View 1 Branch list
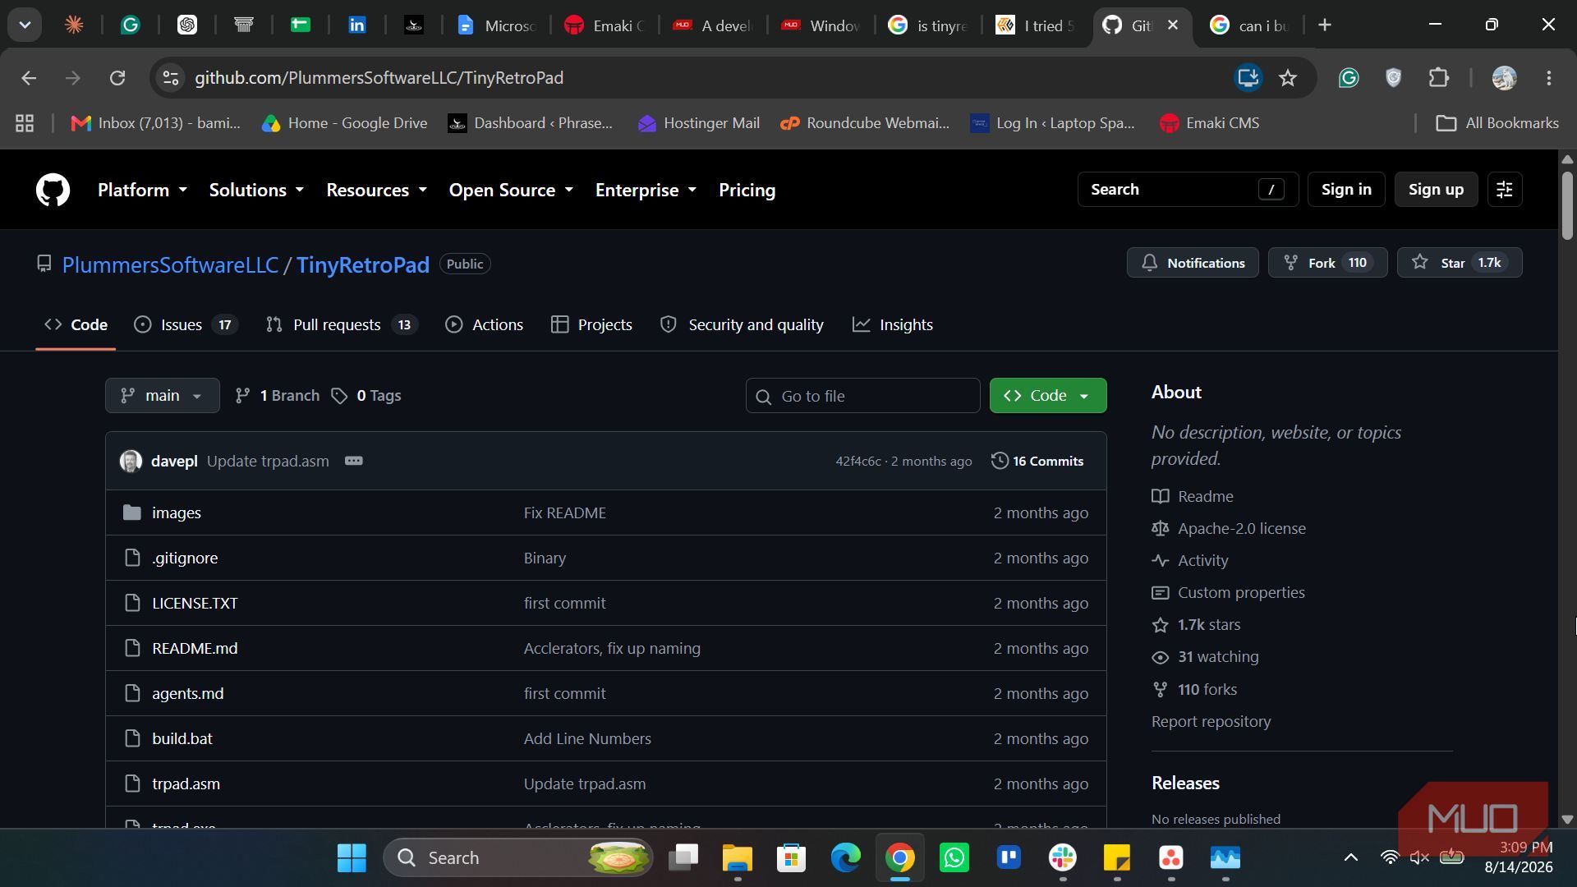 278,396
